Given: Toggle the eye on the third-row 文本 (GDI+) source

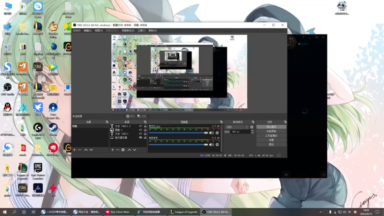Looking at the screenshot, I should 141,134.
